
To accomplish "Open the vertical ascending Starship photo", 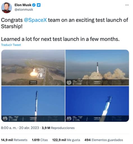I will [x=33, y=104].
